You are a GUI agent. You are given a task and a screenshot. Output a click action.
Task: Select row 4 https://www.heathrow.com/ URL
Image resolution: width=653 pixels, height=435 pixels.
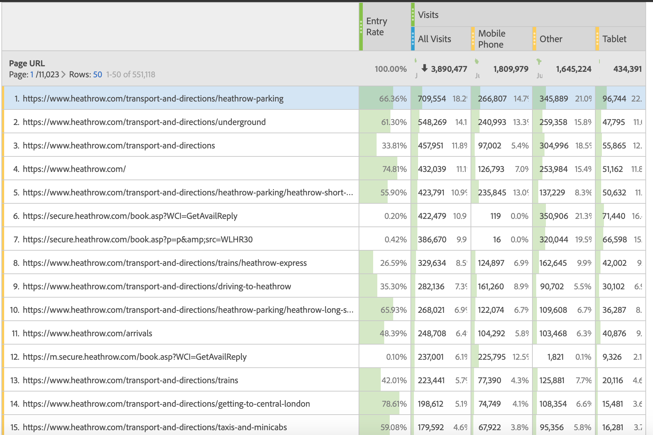click(x=74, y=169)
